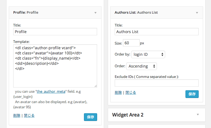Collapse the Profile widget using its header arrow
This screenshot has width=211, height=128.
click(95, 13)
